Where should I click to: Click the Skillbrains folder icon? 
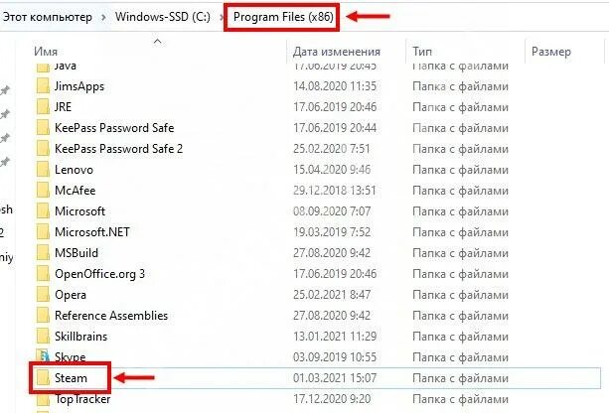tap(43, 337)
